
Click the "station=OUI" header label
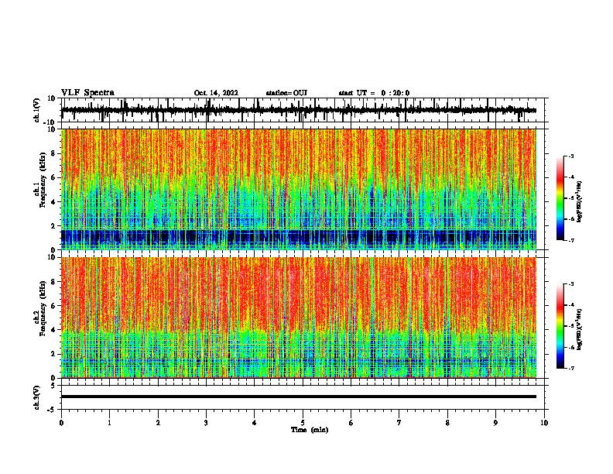[x=286, y=93]
